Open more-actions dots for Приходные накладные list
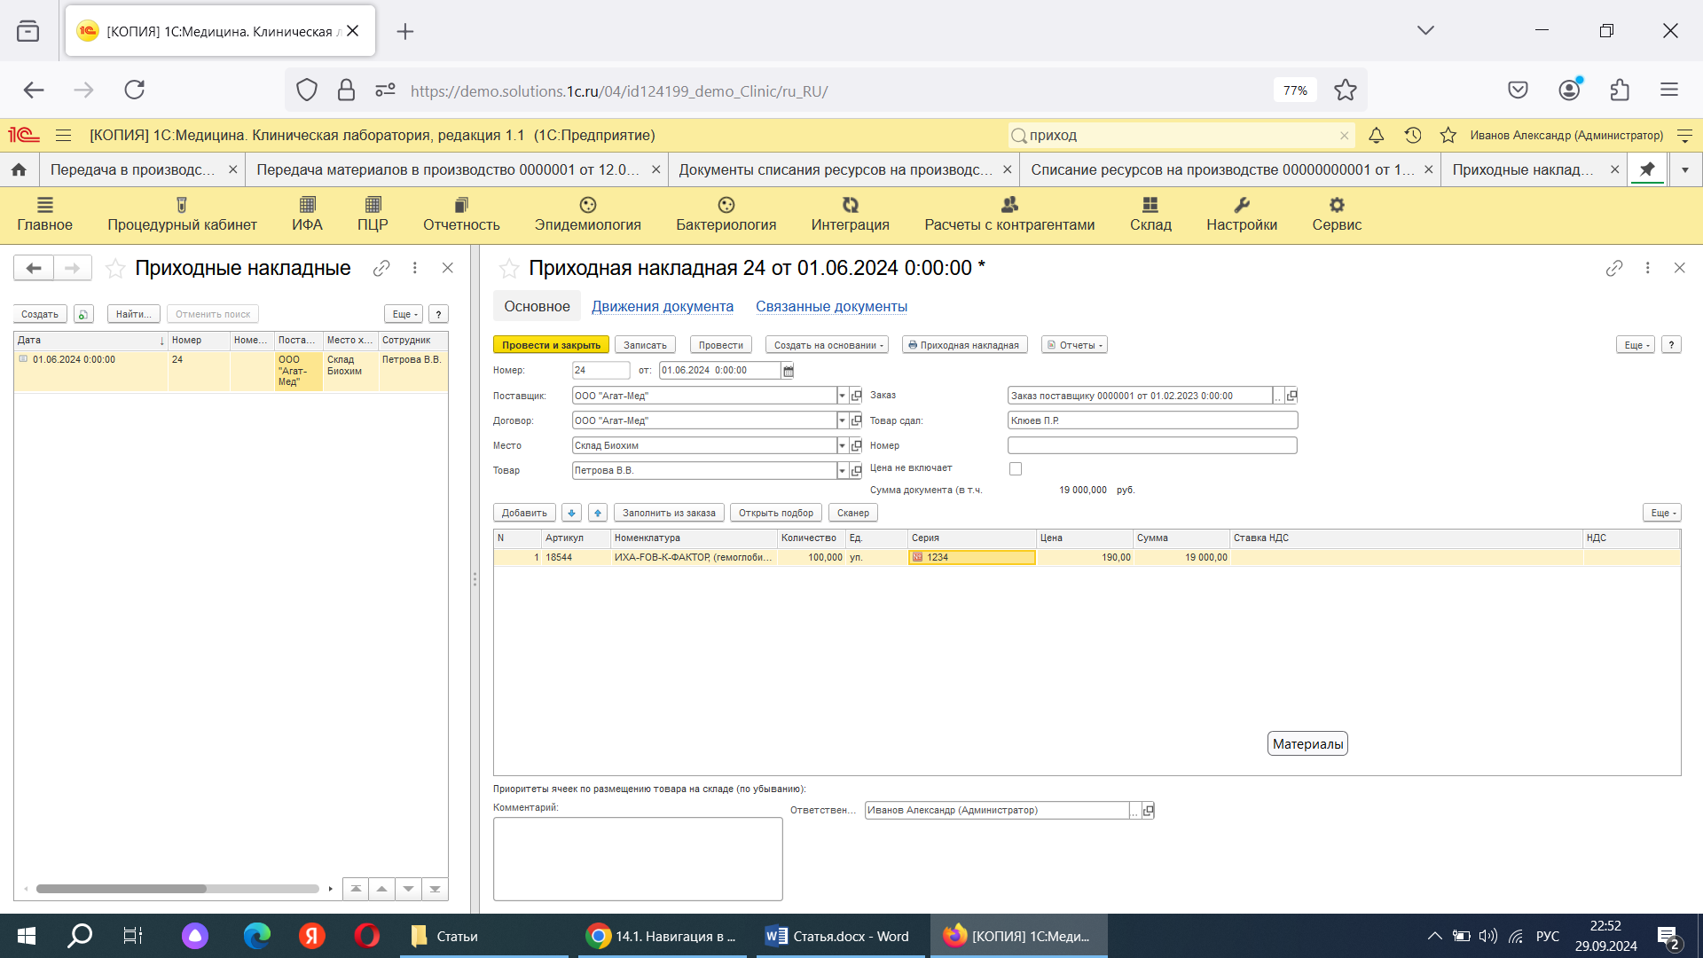This screenshot has height=958, width=1703. pyautogui.click(x=414, y=268)
